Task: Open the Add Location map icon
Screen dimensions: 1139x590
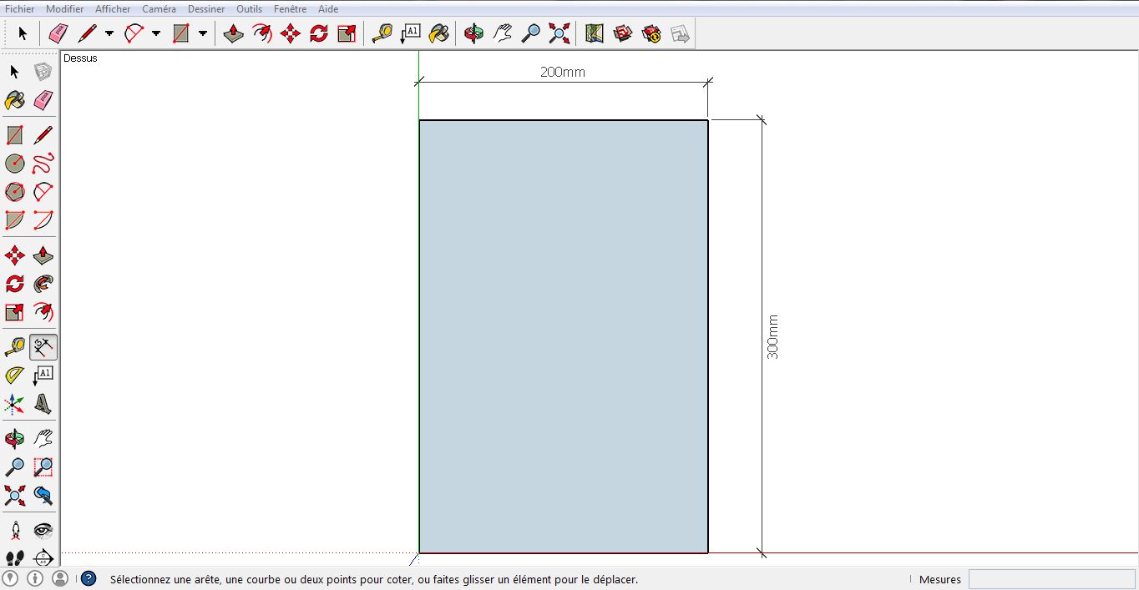Action: [x=595, y=33]
